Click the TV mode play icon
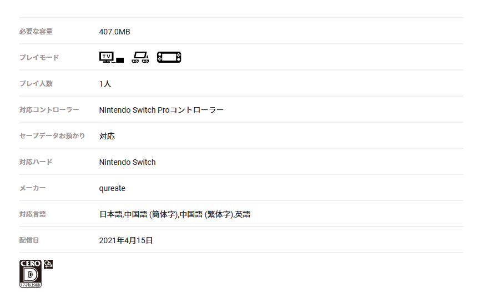489x292 pixels. pyautogui.click(x=112, y=57)
